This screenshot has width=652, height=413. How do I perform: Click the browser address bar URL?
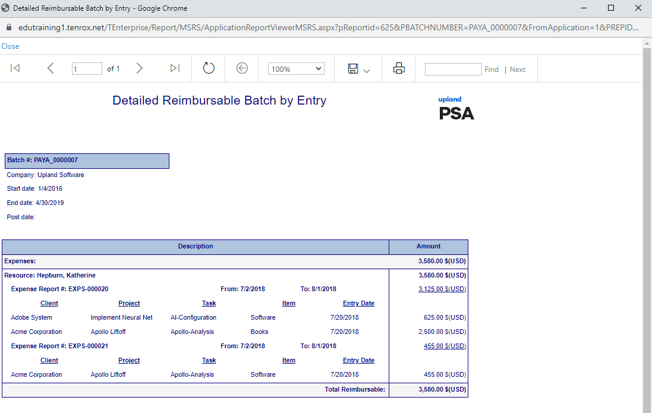328,27
